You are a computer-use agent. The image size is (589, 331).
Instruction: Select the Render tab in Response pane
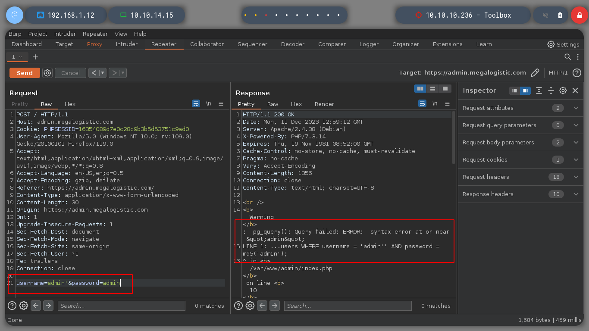(x=324, y=104)
